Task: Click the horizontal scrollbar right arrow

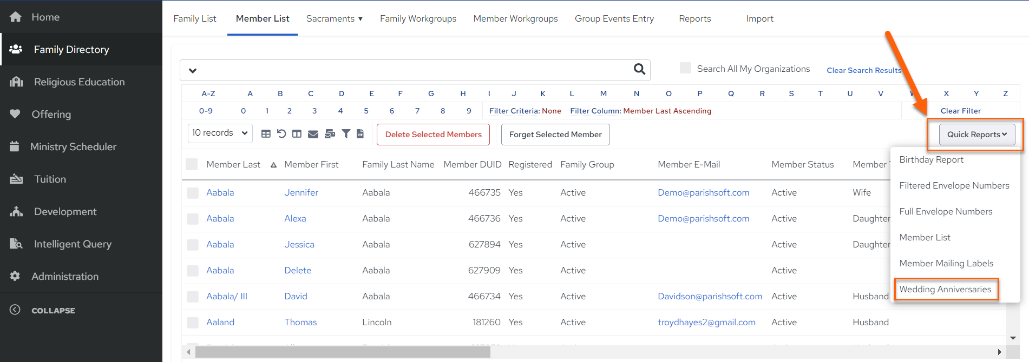Action: point(999,352)
